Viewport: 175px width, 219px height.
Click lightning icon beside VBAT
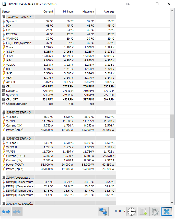click(x=4, y=77)
